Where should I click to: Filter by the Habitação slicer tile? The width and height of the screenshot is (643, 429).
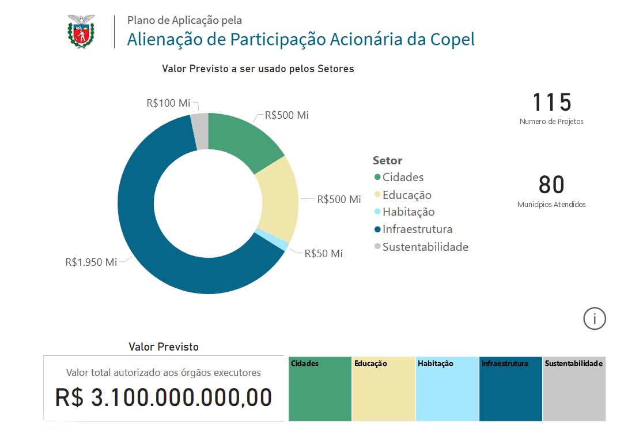[447, 389]
